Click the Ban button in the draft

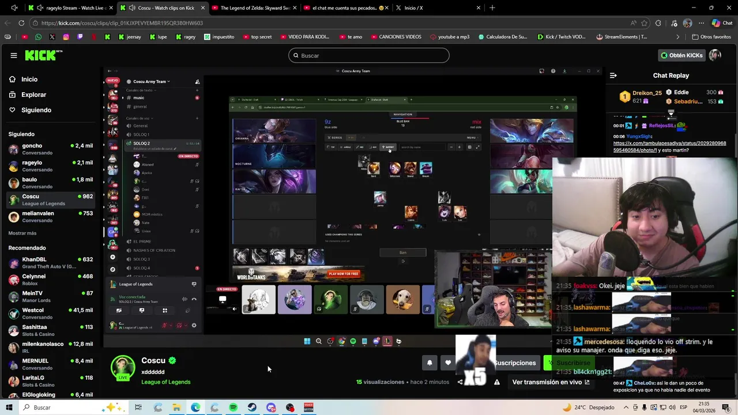[403, 252]
